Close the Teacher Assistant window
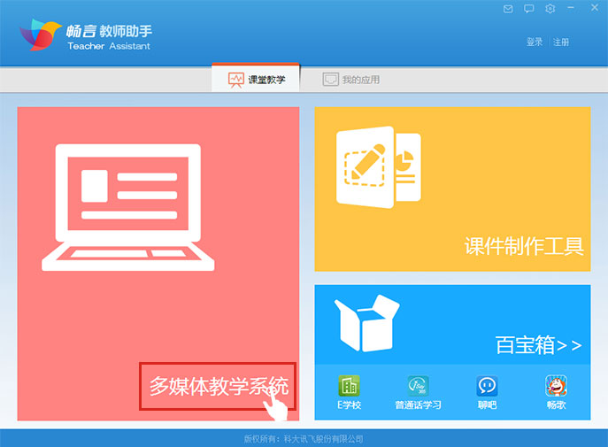This screenshot has height=447, width=608. point(595,7)
